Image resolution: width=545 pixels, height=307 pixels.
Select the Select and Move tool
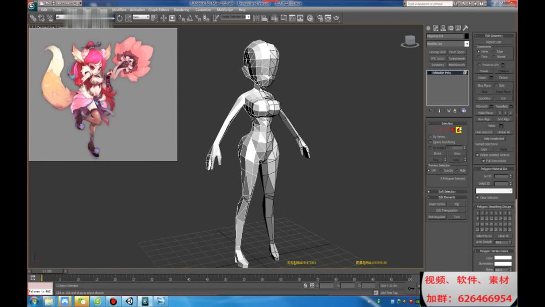pyautogui.click(x=111, y=18)
